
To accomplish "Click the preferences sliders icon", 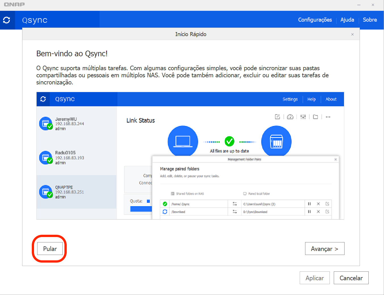I will (303, 117).
